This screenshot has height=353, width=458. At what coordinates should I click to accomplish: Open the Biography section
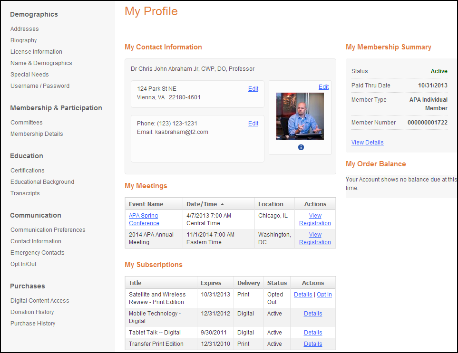tap(23, 40)
